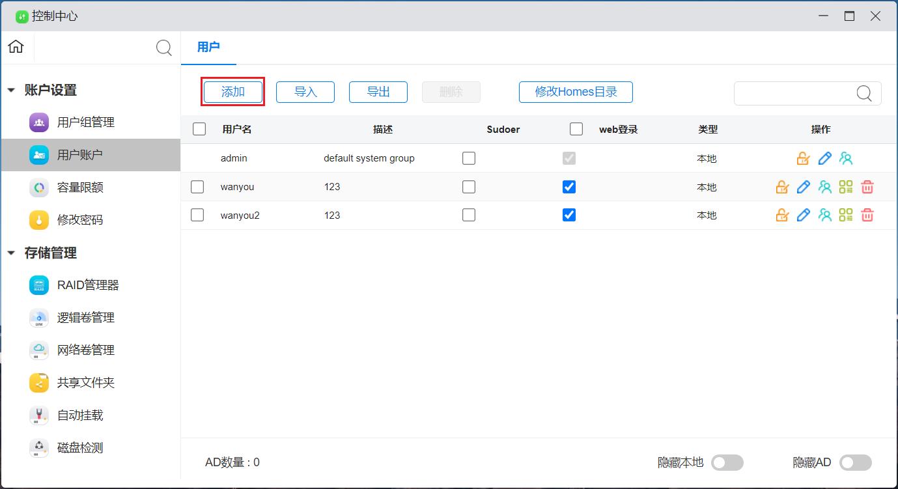Open 用户组管理 in the sidebar
898x489 pixels.
85,122
